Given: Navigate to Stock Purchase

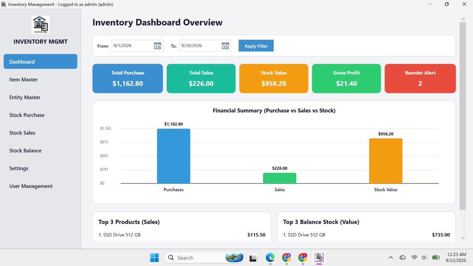Looking at the screenshot, I should click(x=40, y=115).
